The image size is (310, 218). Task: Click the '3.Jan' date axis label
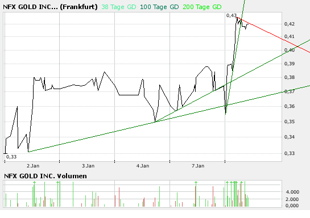(88, 166)
